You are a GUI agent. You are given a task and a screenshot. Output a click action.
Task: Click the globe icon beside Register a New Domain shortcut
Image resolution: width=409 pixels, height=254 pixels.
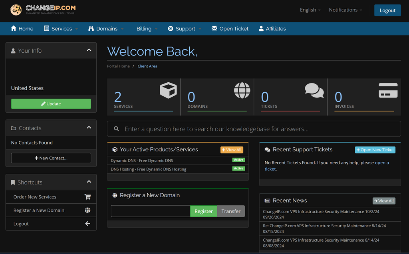[x=87, y=210]
